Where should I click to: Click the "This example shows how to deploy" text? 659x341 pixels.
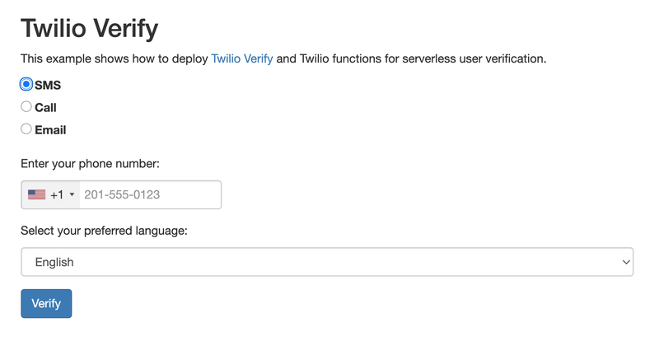(115, 58)
